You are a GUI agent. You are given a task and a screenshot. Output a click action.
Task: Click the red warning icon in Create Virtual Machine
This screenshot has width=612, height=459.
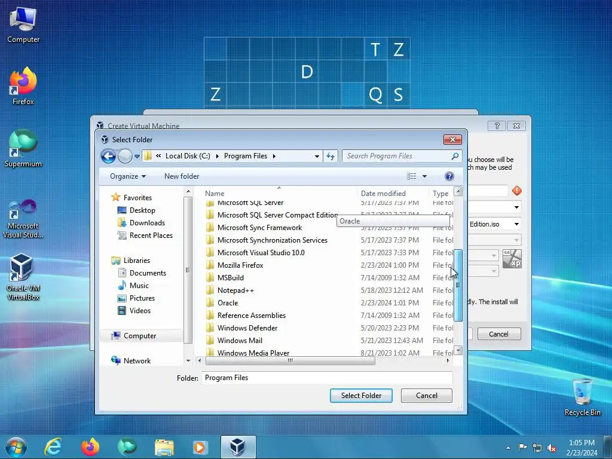[x=517, y=191]
